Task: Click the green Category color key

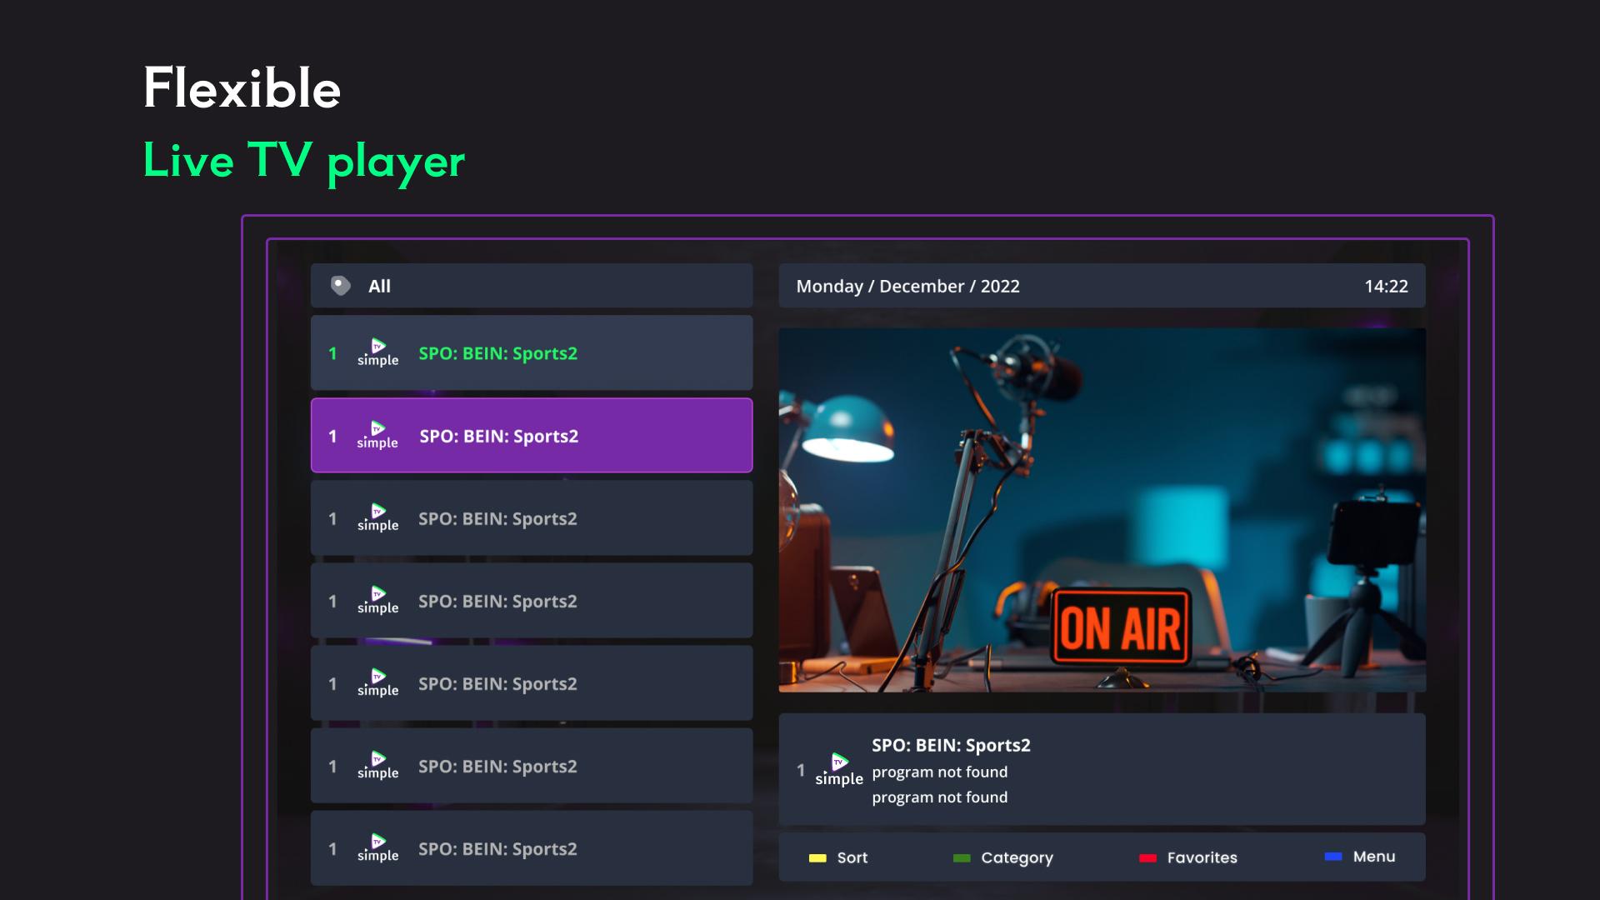Action: point(962,857)
